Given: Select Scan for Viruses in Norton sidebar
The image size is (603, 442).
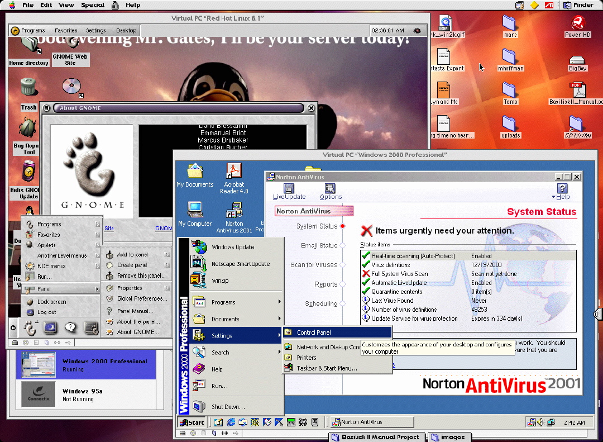Looking at the screenshot, I should coord(318,265).
